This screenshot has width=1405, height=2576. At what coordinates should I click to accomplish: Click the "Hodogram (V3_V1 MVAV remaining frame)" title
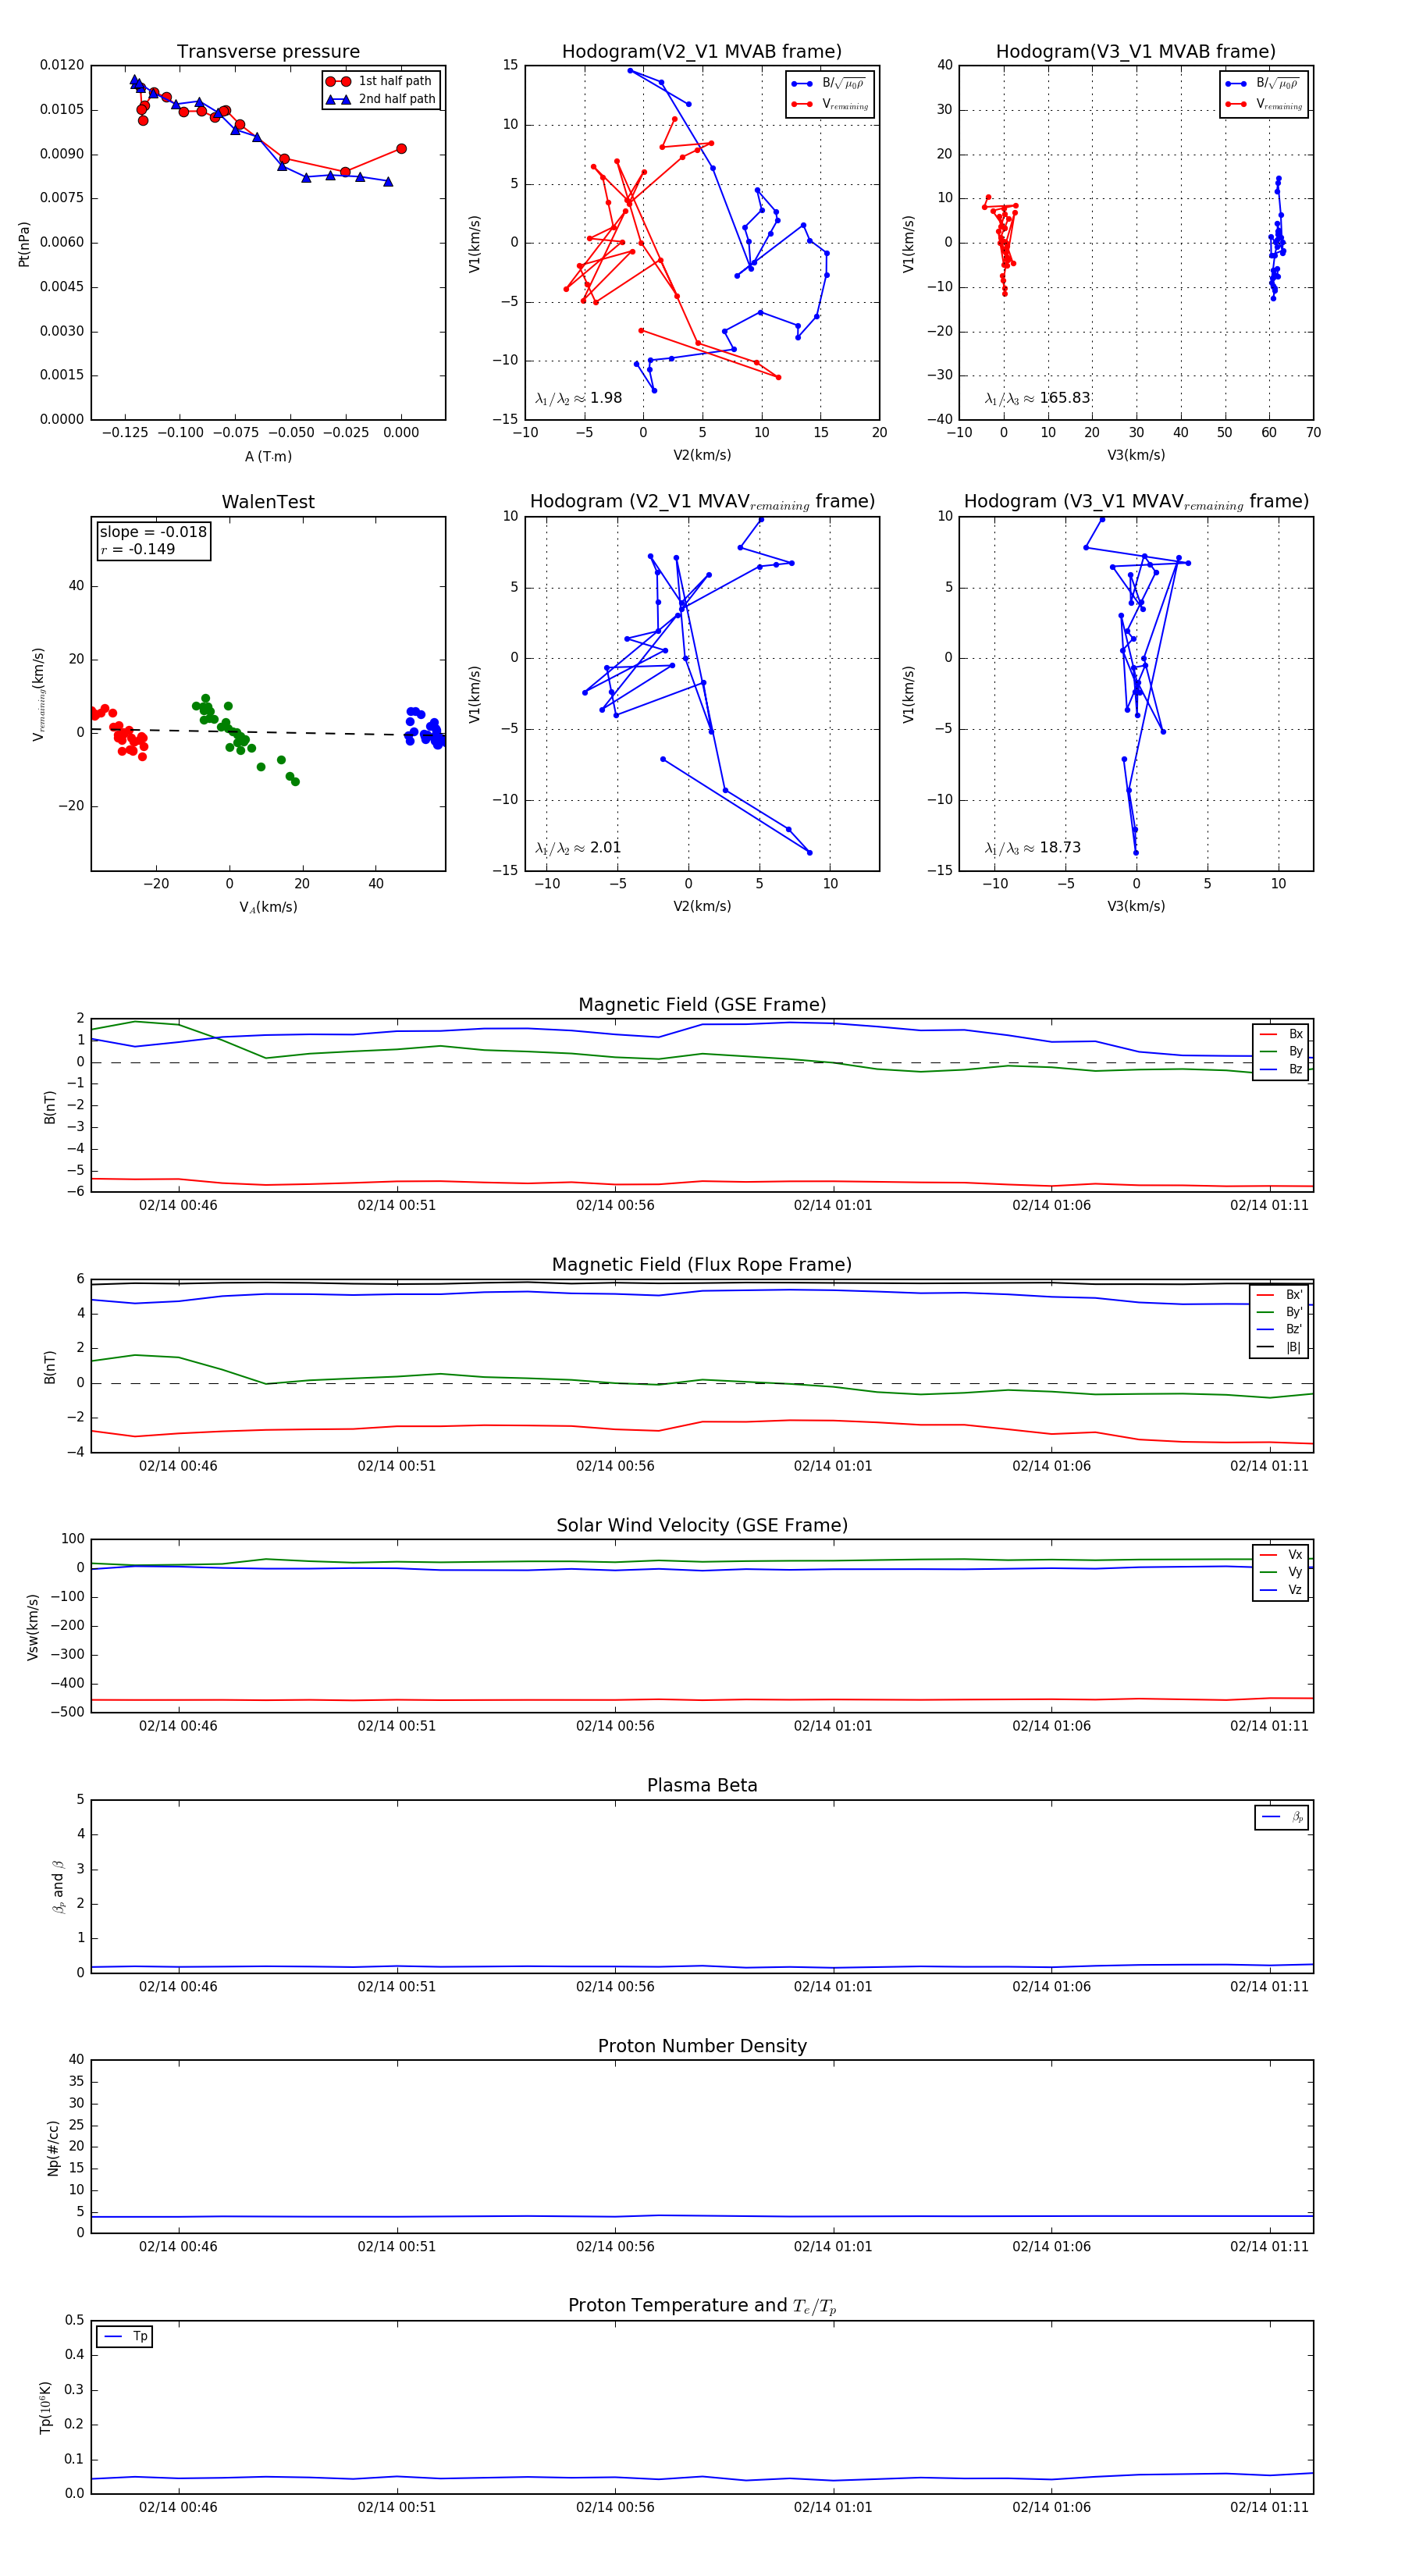1136,502
